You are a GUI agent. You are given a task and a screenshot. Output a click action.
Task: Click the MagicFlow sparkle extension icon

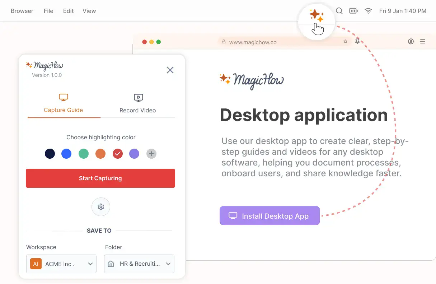316,14
